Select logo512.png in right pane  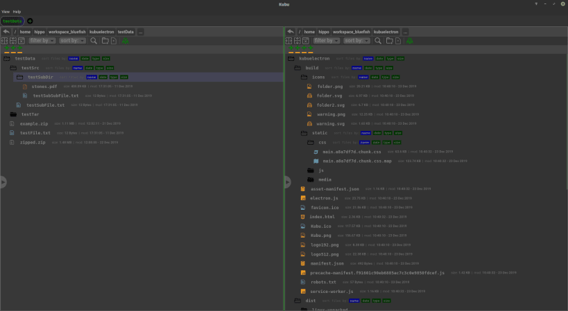coord(325,254)
